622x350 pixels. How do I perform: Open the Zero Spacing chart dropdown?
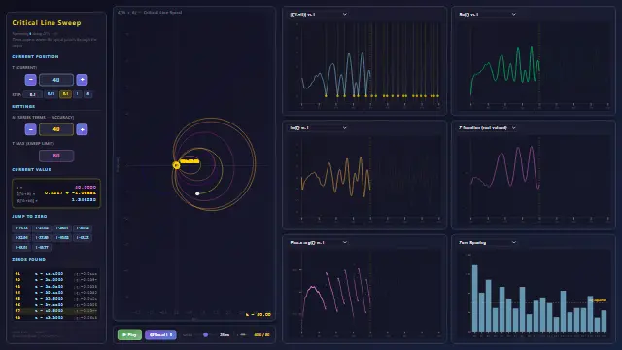tap(487, 242)
